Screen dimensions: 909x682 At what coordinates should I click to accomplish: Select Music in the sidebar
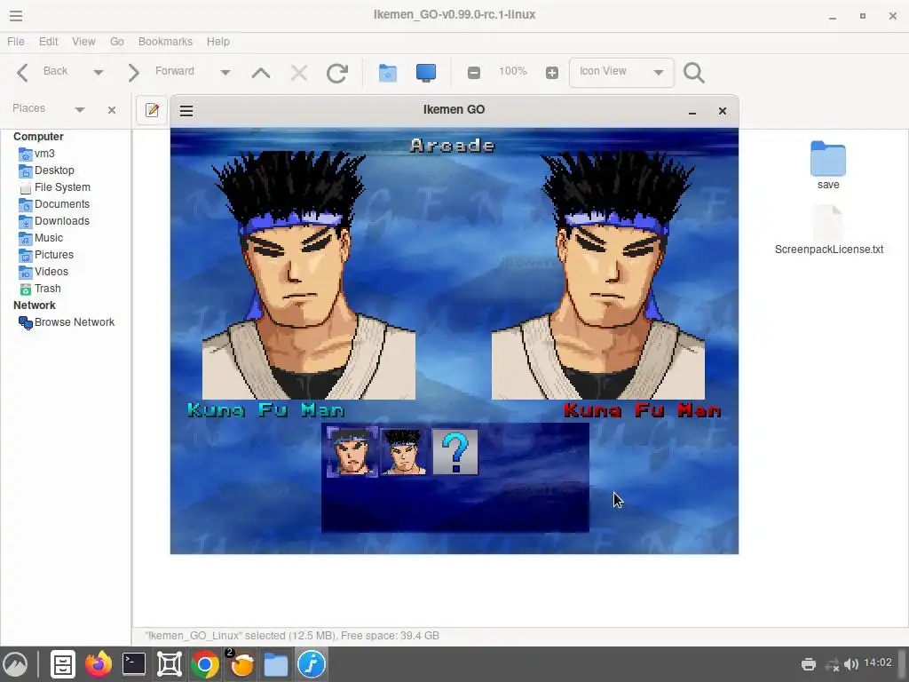pyautogui.click(x=41, y=238)
